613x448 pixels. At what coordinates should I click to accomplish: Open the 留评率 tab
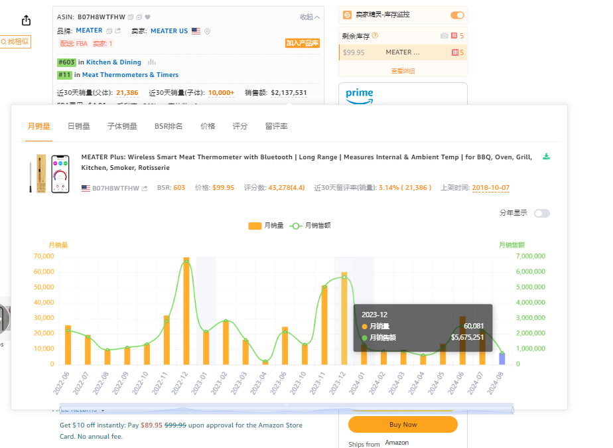point(276,126)
